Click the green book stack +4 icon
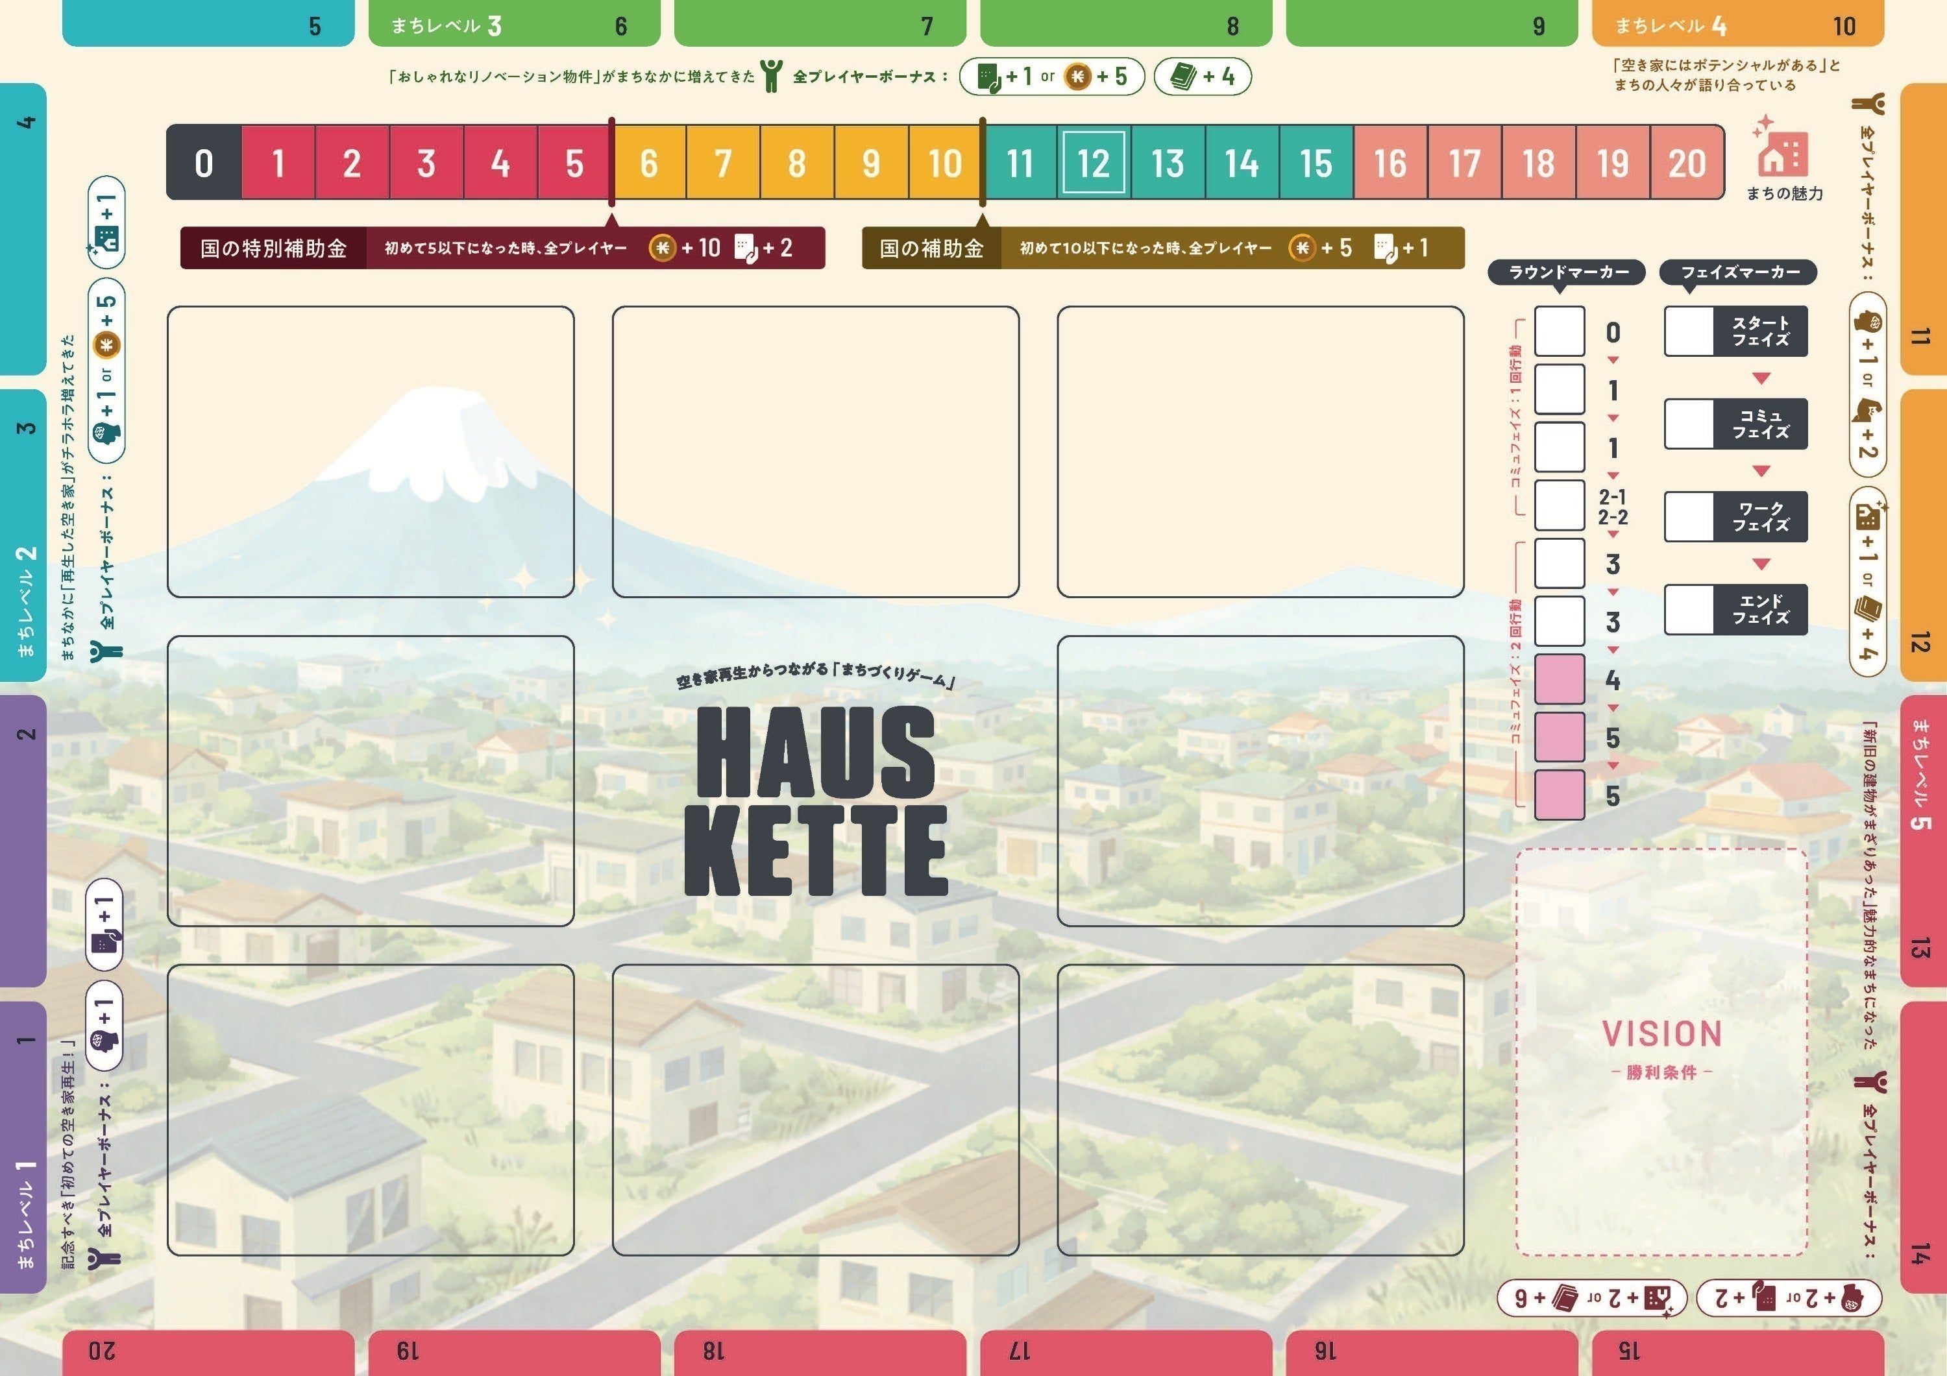This screenshot has height=1376, width=1947. pyautogui.click(x=1183, y=77)
